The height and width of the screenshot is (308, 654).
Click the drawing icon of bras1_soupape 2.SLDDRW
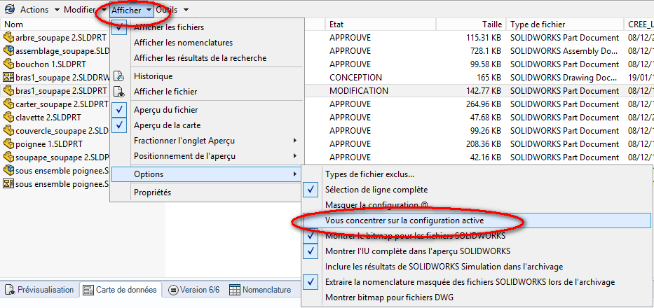pos(8,78)
